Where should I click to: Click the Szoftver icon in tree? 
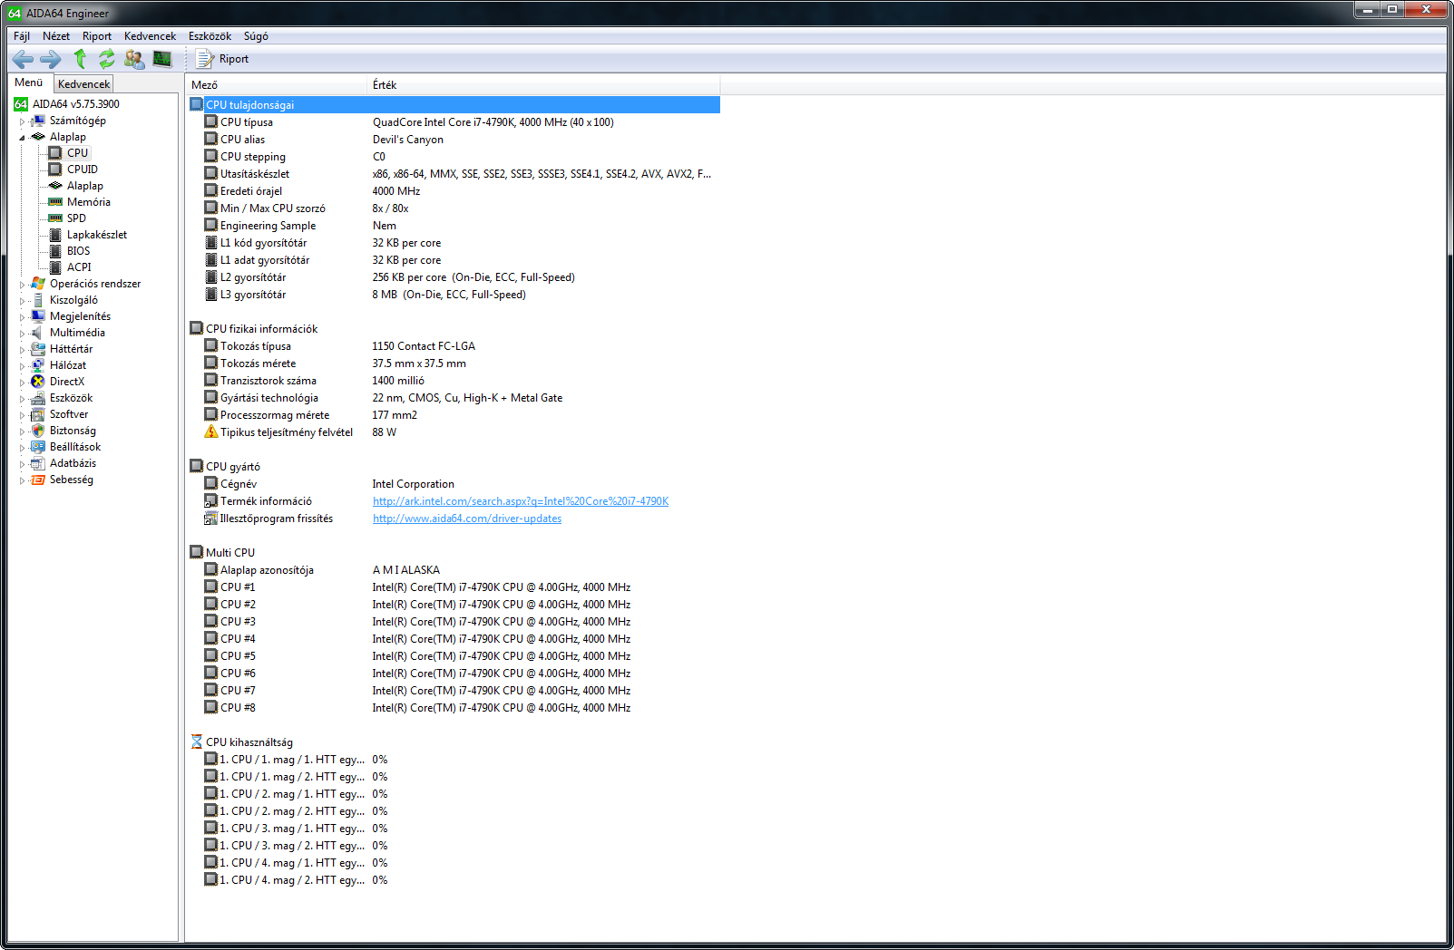[x=38, y=414]
